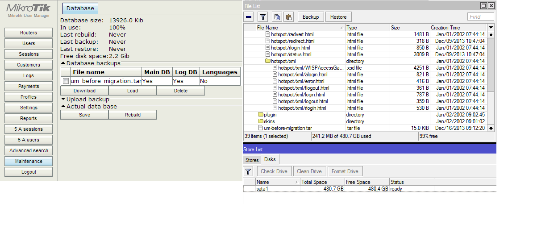Image resolution: width=558 pixels, height=241 pixels.
Task: Click the Restore button in File List
Action: [x=338, y=17]
